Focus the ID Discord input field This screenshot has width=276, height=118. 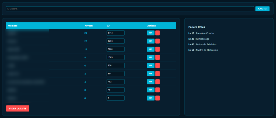pyautogui.click(x=130, y=9)
